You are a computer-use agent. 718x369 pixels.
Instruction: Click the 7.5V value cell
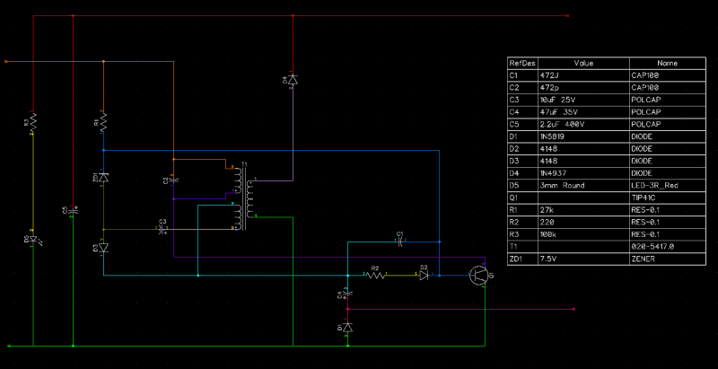click(584, 259)
